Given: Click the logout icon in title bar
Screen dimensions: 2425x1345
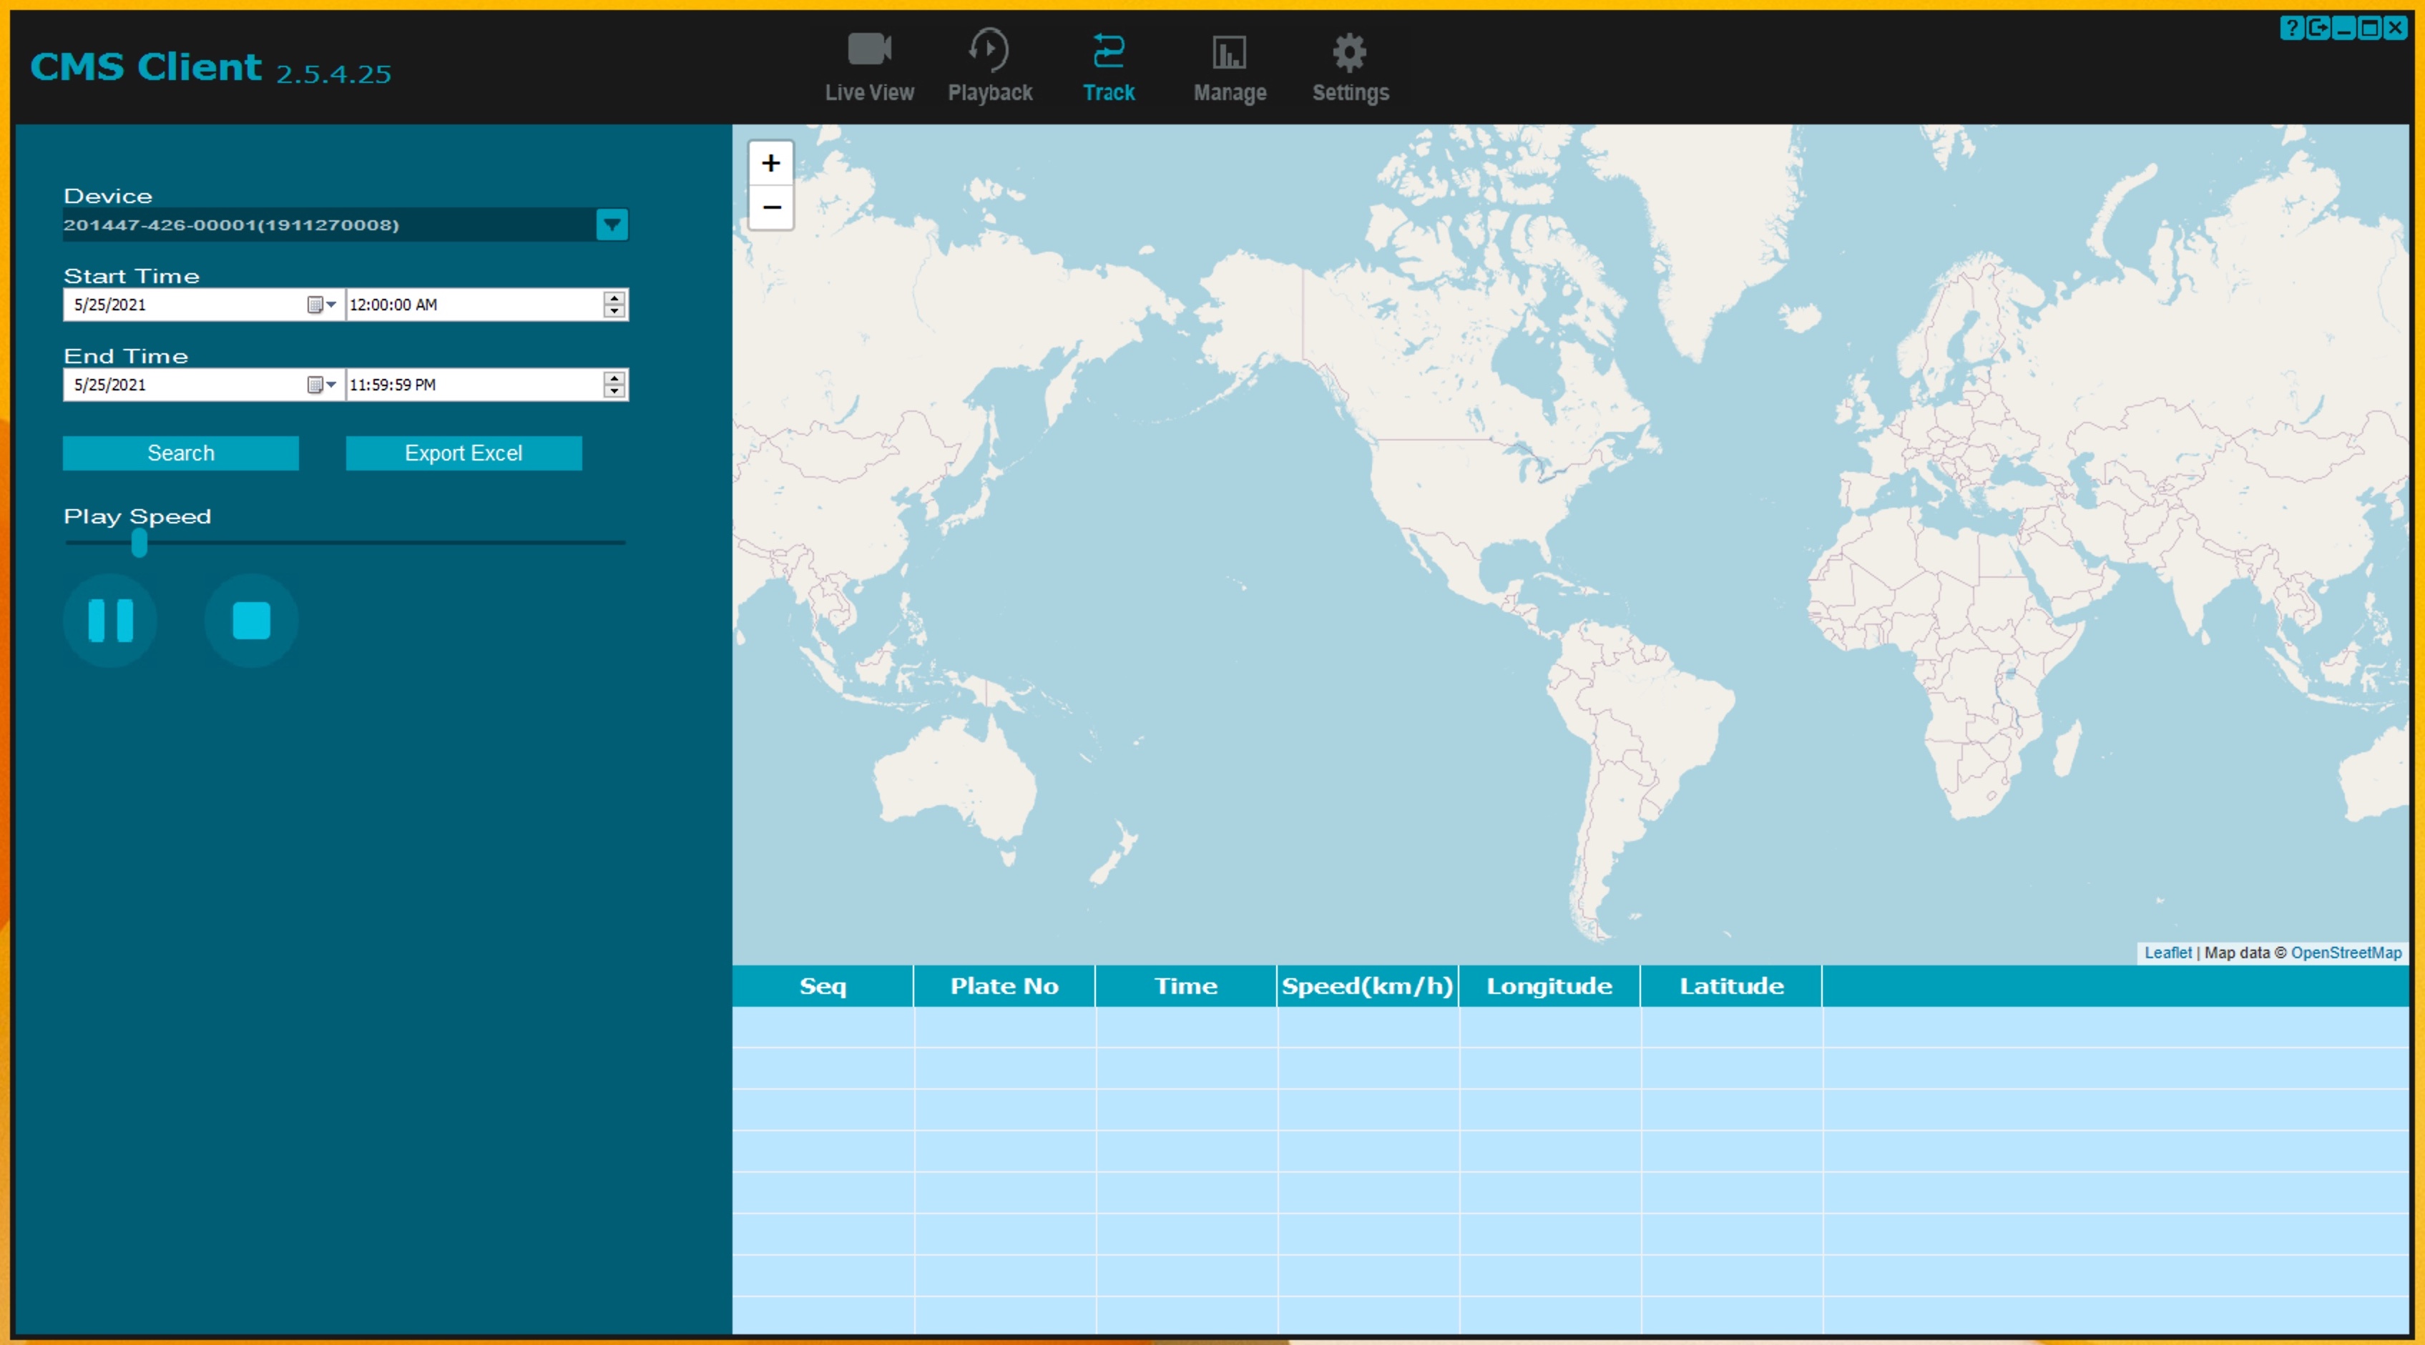Looking at the screenshot, I should 2317,28.
